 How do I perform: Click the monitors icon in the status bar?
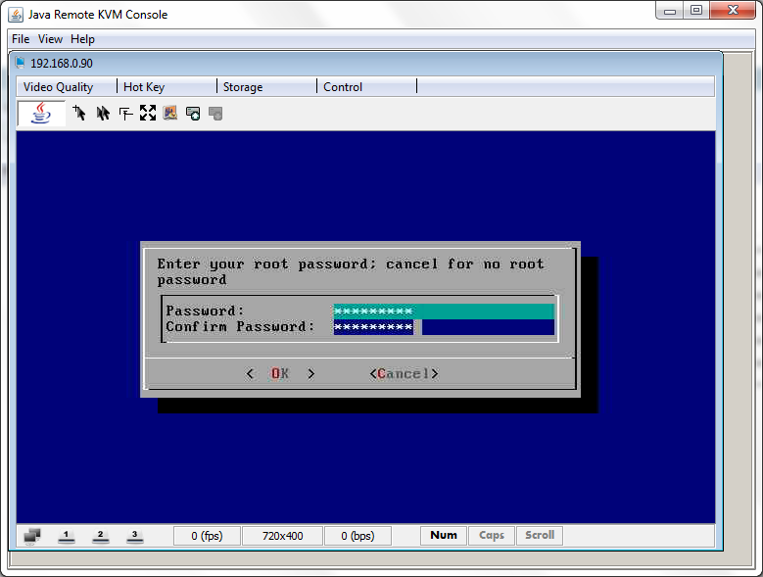32,536
